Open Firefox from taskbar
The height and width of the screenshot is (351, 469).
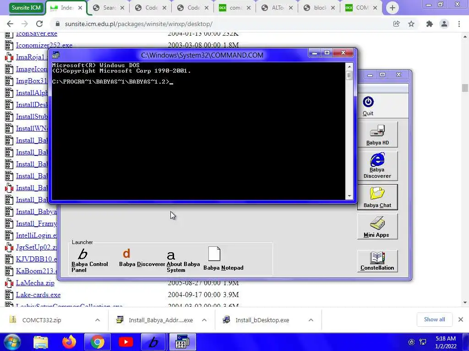pyautogui.click(x=69, y=342)
